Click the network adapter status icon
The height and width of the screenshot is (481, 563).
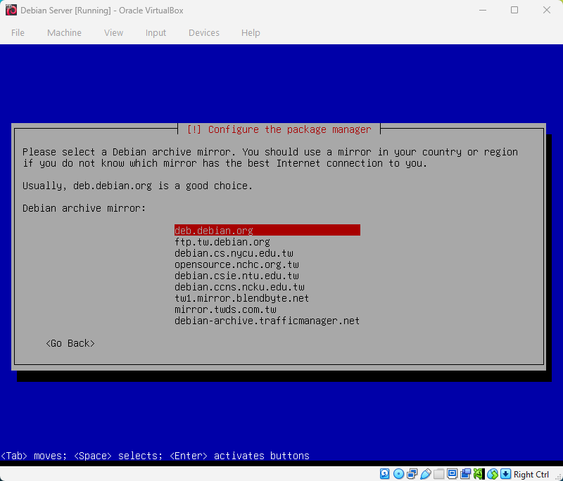pos(412,474)
